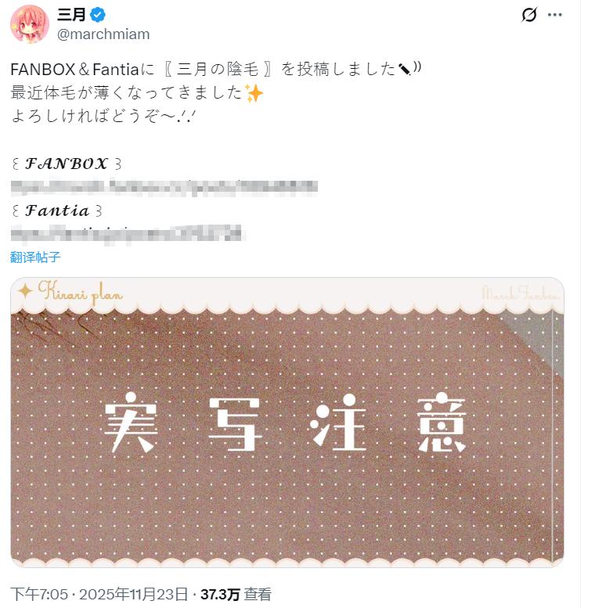The height and width of the screenshot is (608, 599).
Task: Open the 37.3万 查看 view count
Action: 235,594
